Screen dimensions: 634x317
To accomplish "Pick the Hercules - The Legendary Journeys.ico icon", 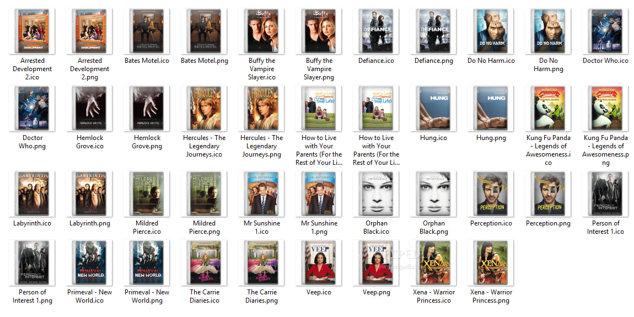I will (x=204, y=109).
